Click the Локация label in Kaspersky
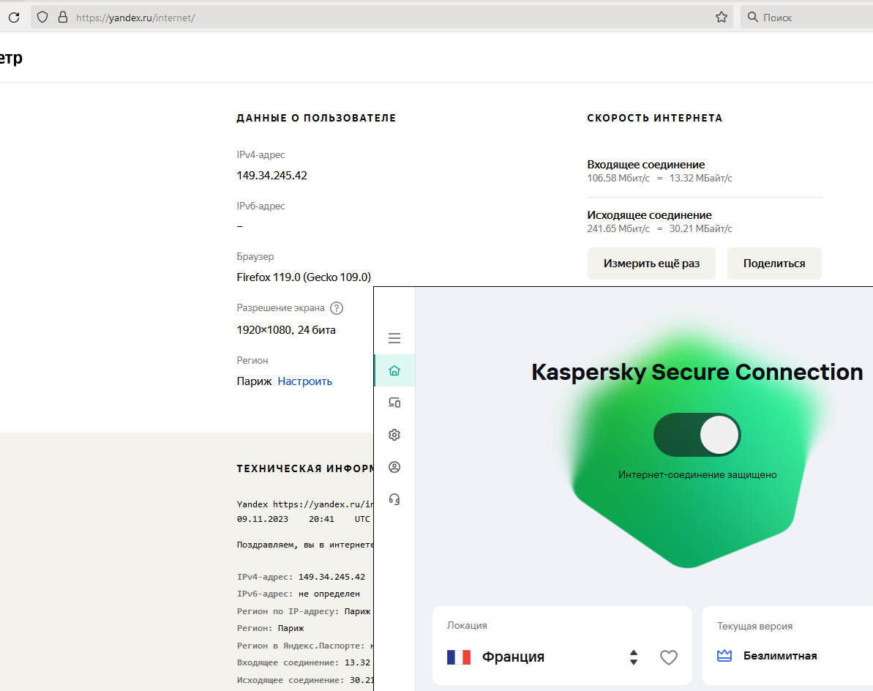Image resolution: width=873 pixels, height=691 pixels. pyautogui.click(x=467, y=626)
